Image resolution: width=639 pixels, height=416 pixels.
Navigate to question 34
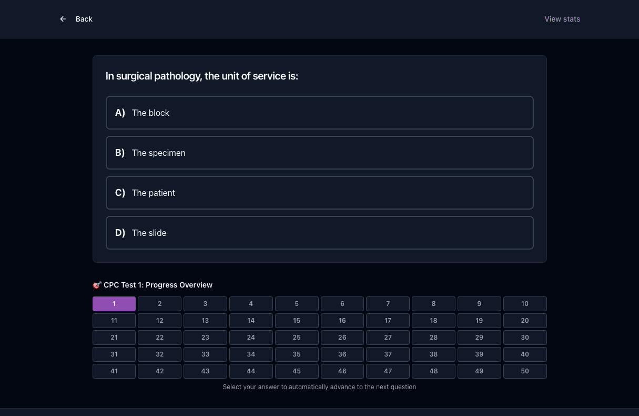pos(251,354)
